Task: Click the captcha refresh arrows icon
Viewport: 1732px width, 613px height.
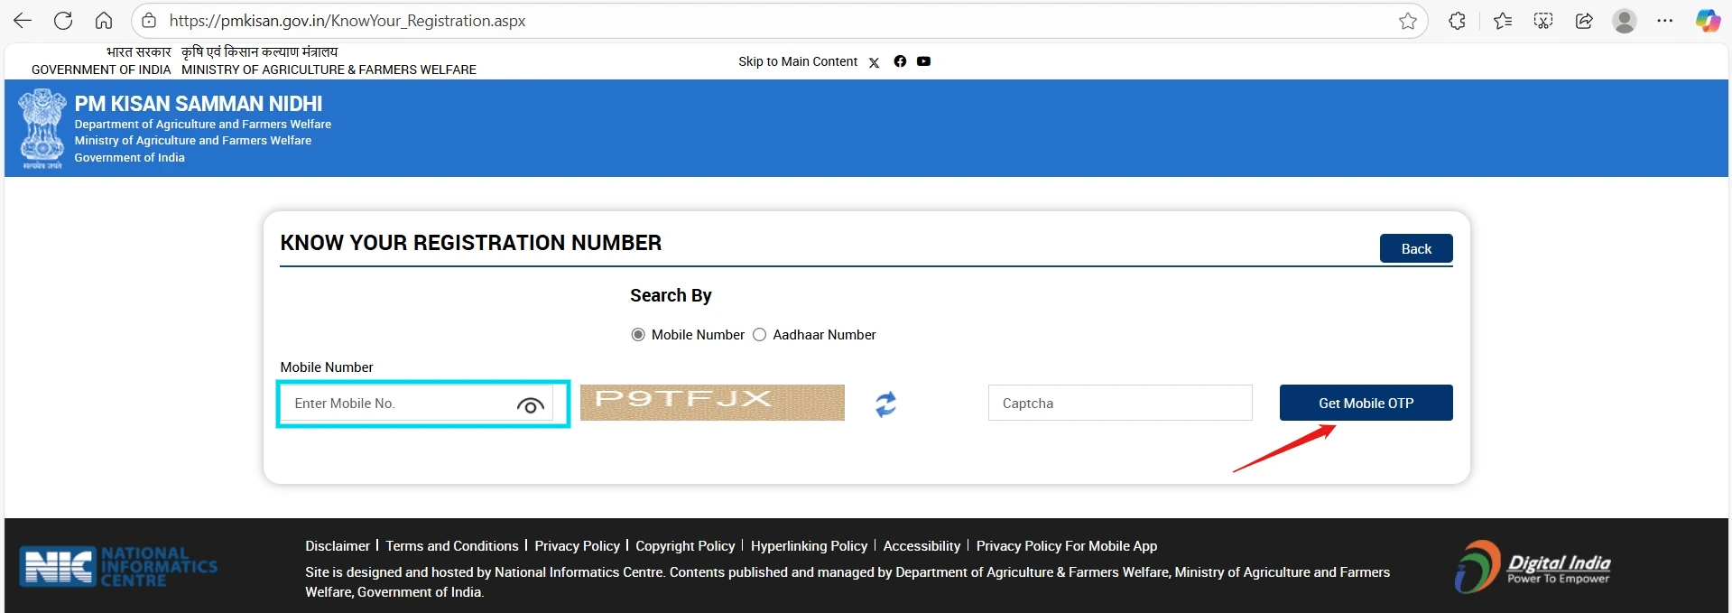Action: [885, 404]
